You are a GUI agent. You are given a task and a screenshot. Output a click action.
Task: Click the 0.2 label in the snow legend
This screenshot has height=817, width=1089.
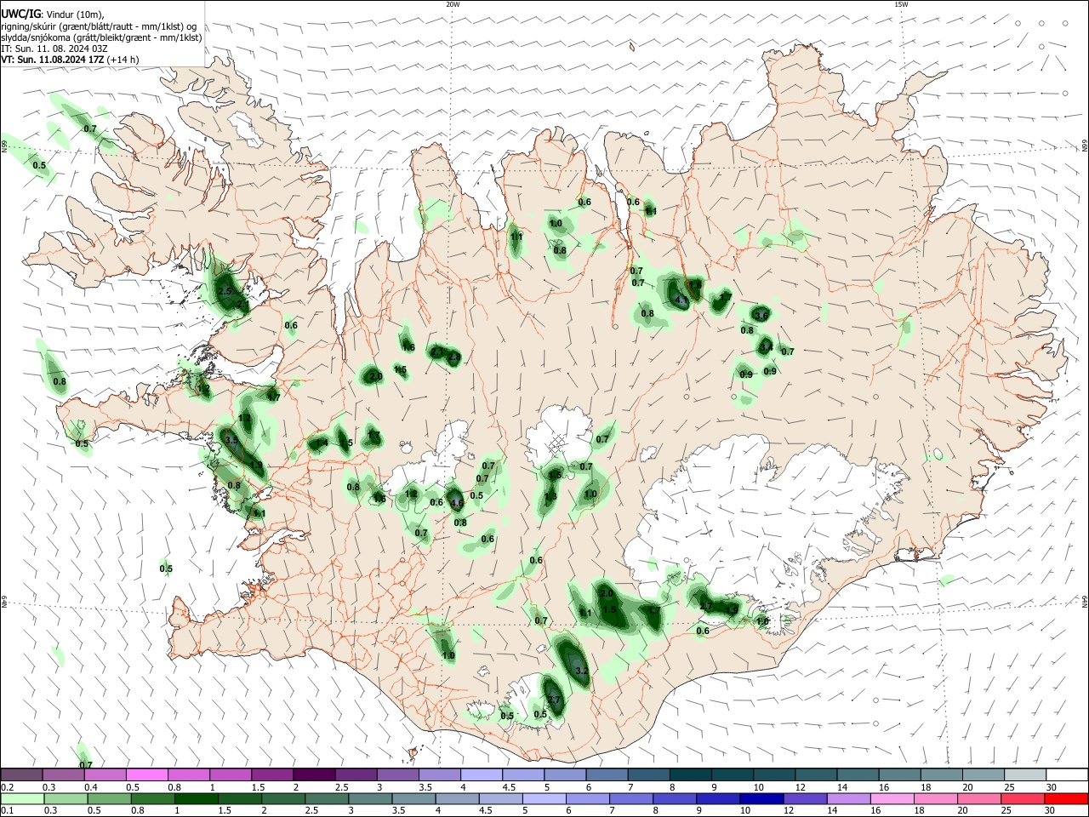pos(8,787)
